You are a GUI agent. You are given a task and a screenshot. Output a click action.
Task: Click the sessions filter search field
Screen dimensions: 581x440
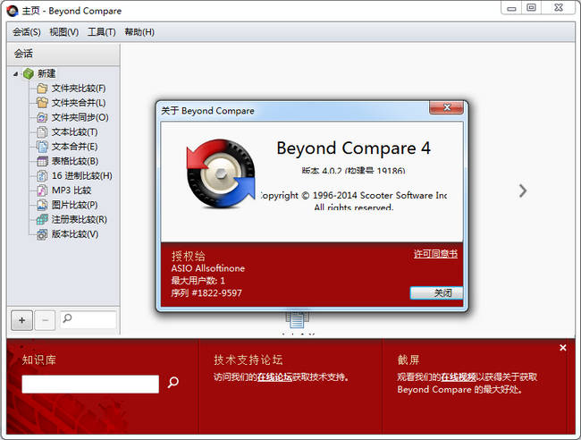[88, 319]
